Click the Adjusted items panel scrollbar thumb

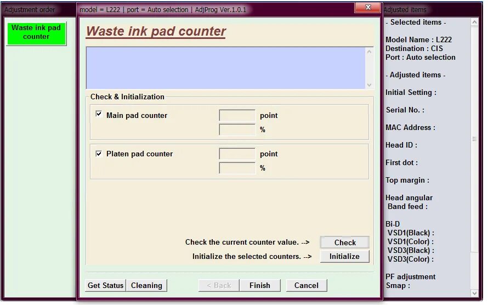(x=474, y=139)
